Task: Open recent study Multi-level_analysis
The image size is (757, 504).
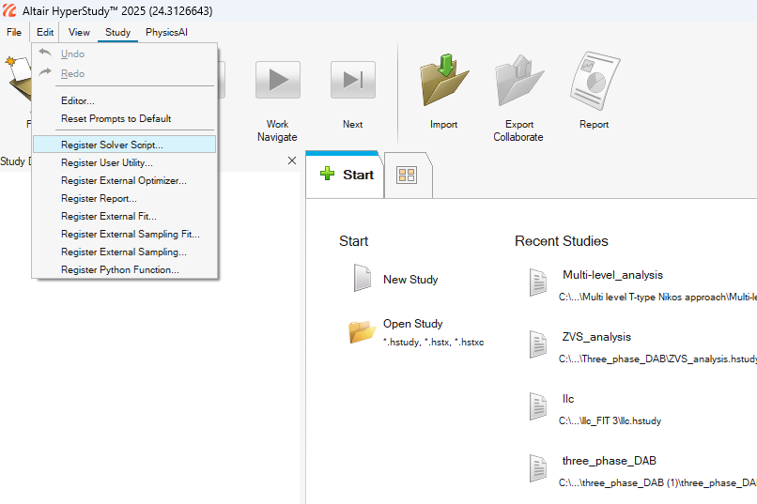Action: point(612,275)
